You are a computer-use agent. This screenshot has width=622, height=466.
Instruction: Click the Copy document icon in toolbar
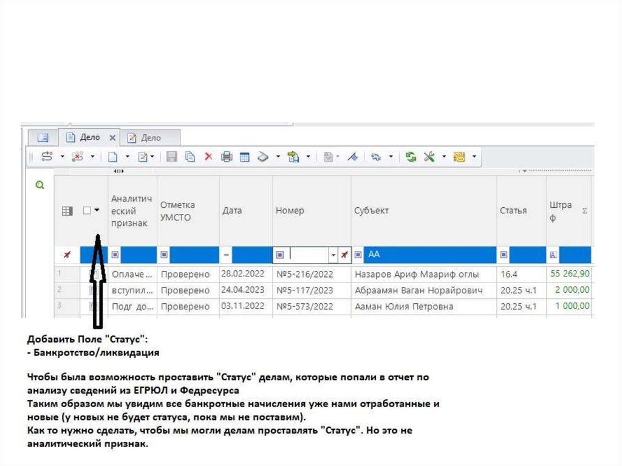190,157
